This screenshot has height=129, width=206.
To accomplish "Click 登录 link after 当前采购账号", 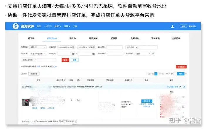I will tap(38, 66).
